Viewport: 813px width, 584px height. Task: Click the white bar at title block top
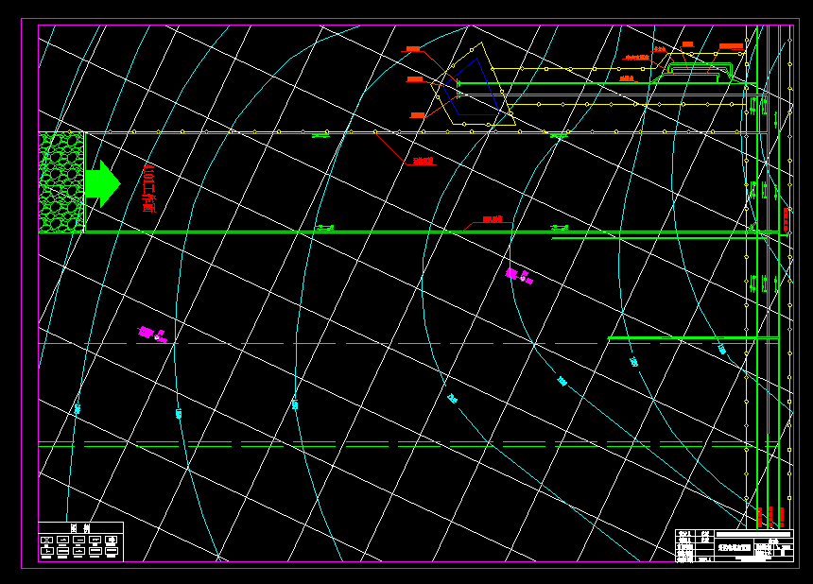(x=753, y=534)
